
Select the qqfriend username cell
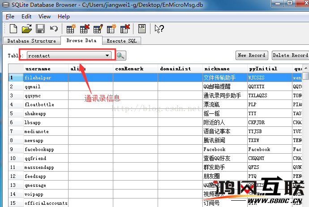click(x=46, y=158)
